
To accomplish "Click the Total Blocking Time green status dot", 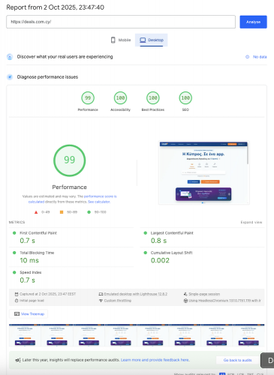I will pyautogui.click(x=14, y=253).
